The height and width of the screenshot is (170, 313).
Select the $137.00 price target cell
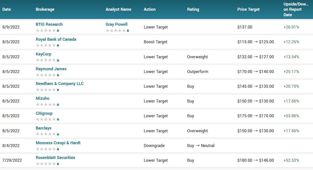pos(245,27)
